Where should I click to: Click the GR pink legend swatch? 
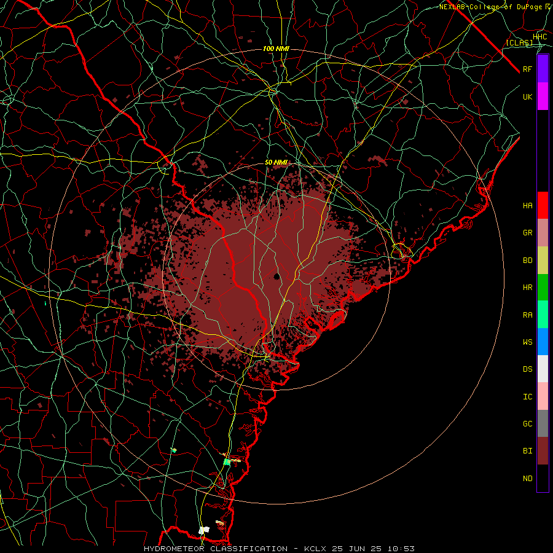tap(543, 233)
